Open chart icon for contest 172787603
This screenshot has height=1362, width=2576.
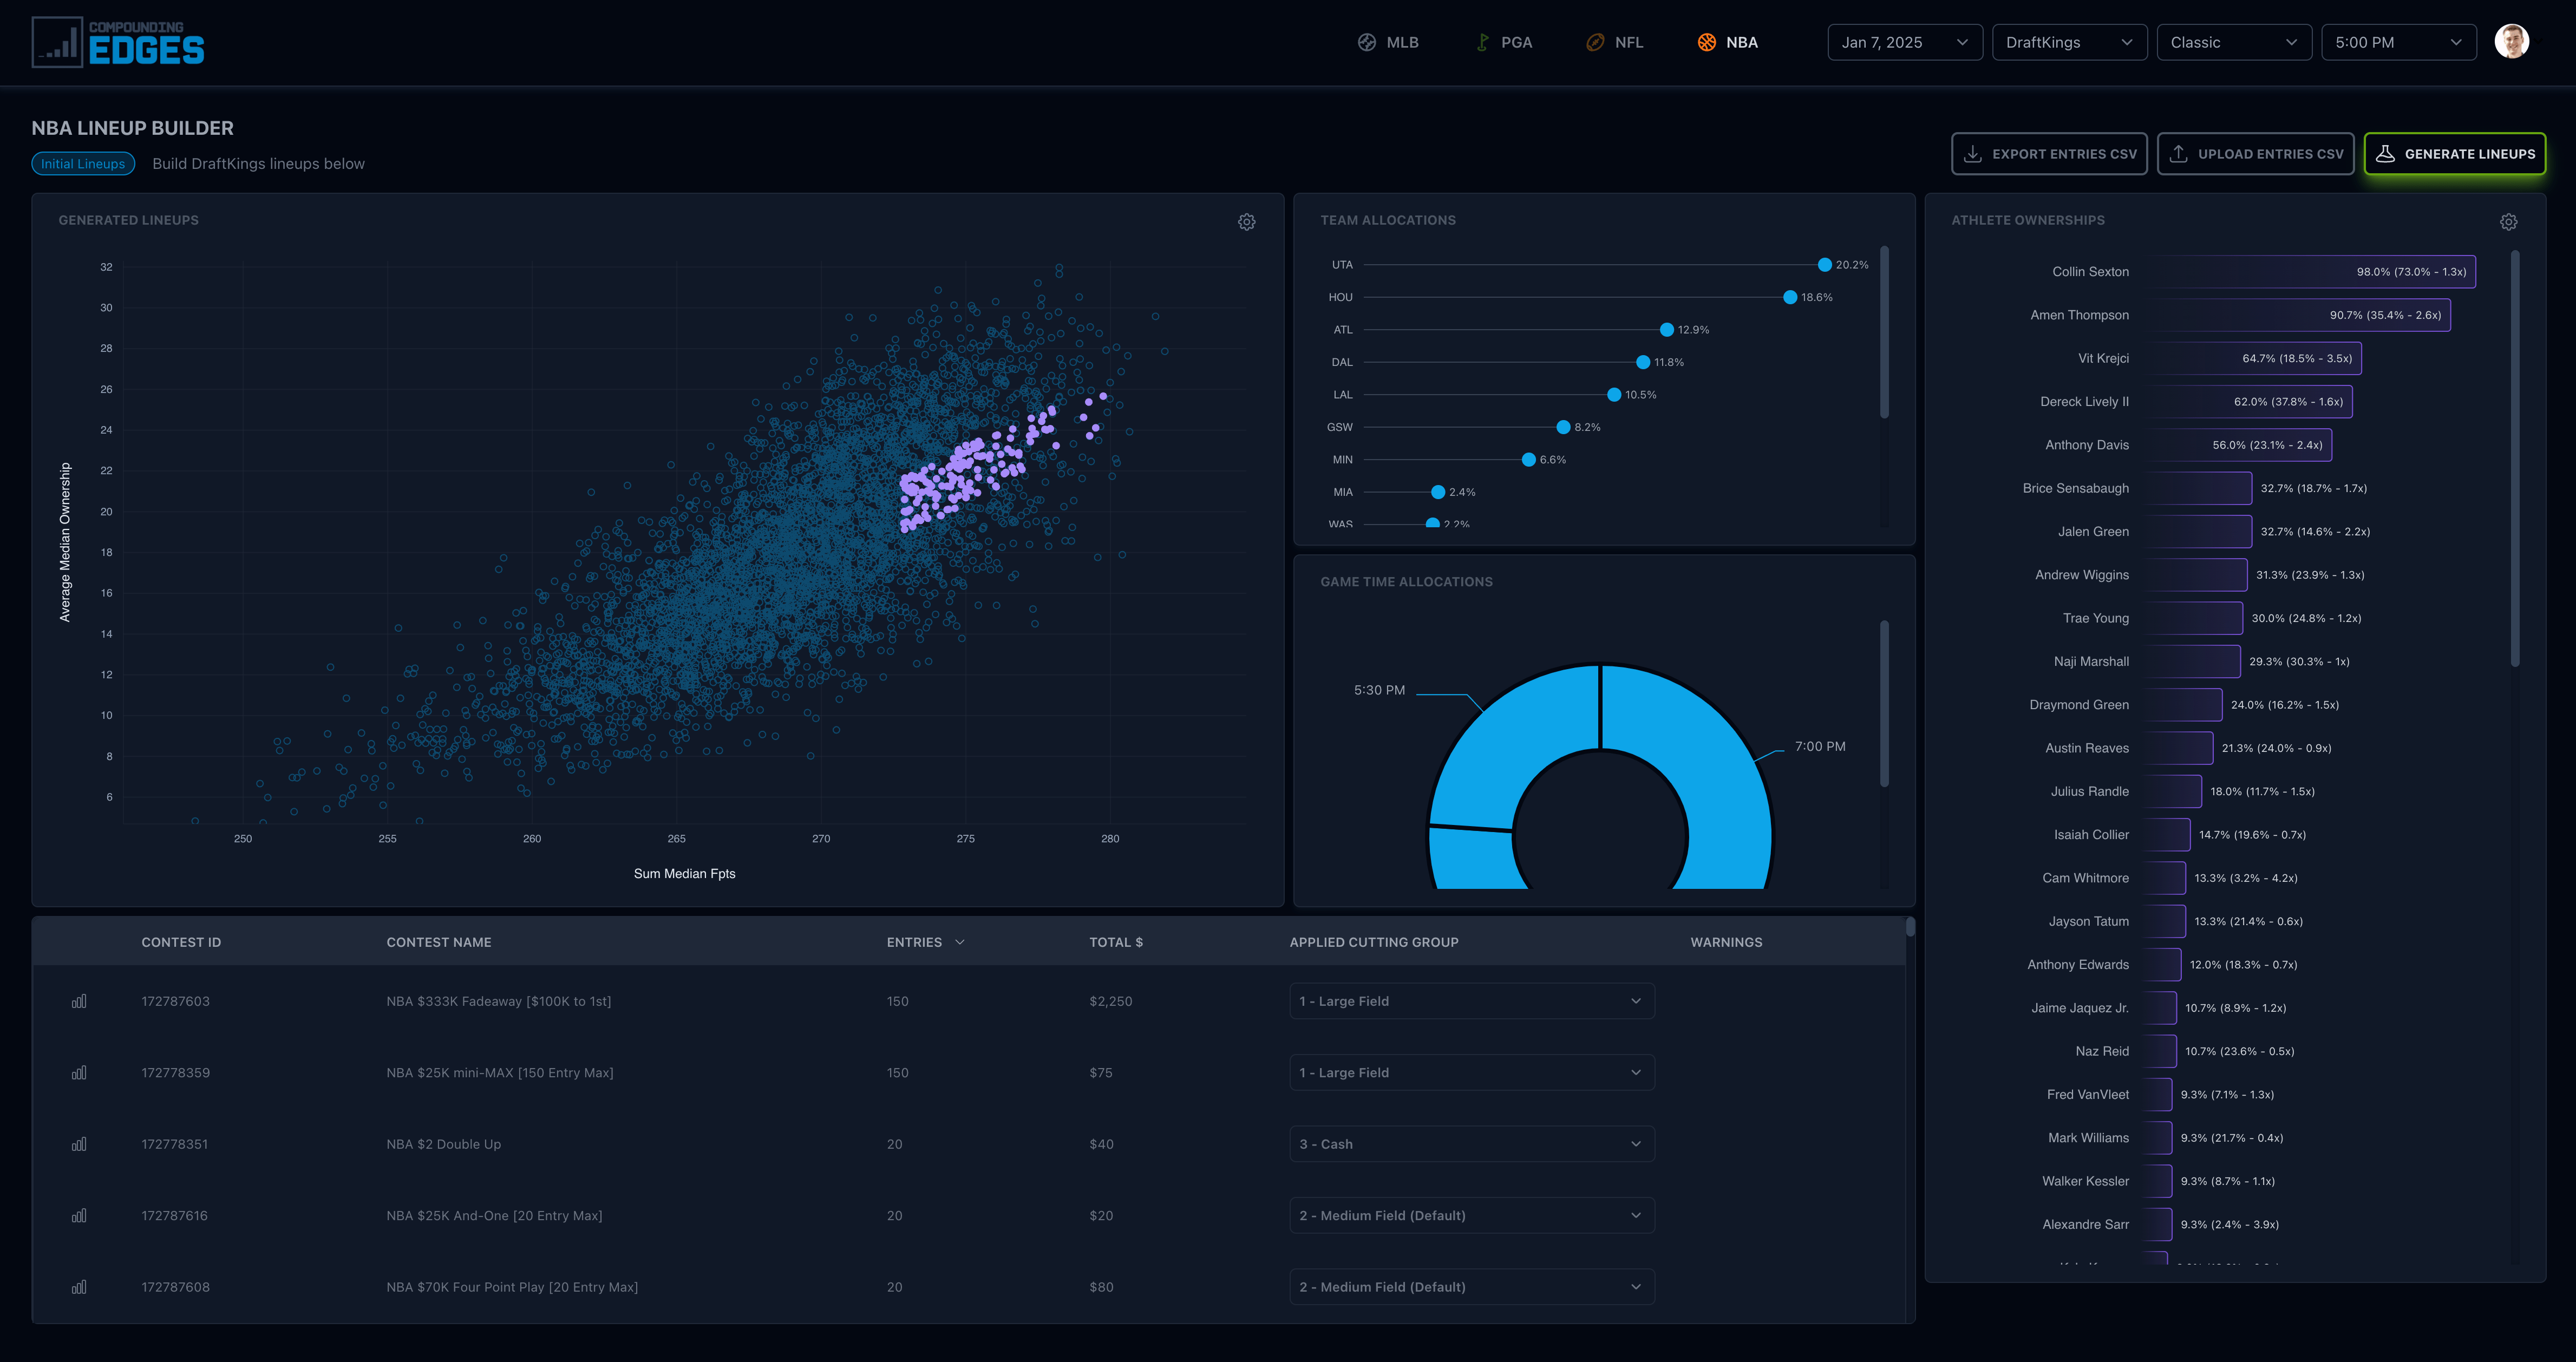coord(79,1001)
